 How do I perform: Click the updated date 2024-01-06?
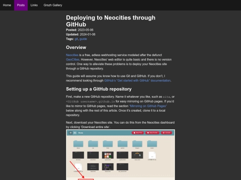pos(87,34)
